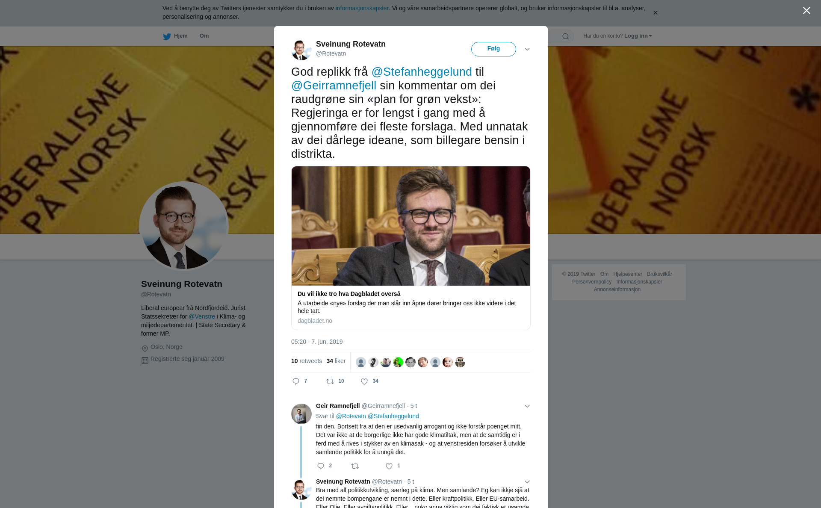Open the Dagbladet article preview image
Screen dimensions: 821x508
(411, 226)
